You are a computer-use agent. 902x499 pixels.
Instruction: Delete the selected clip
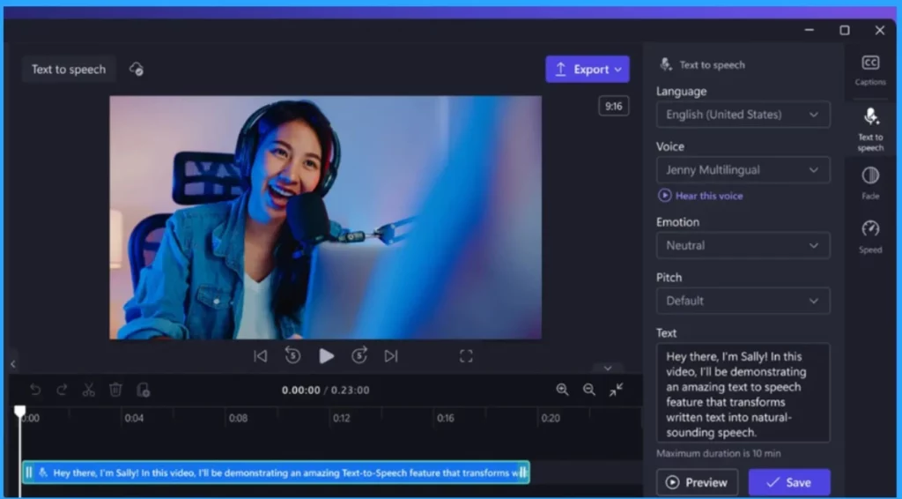[115, 390]
